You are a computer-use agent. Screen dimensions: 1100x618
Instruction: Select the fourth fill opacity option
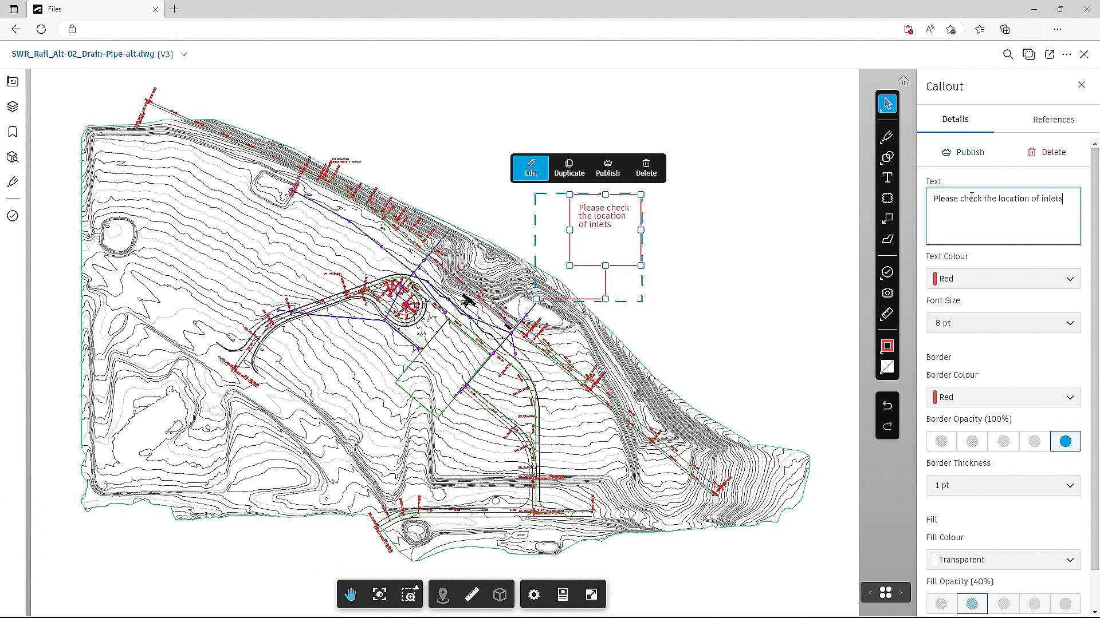[1034, 604]
